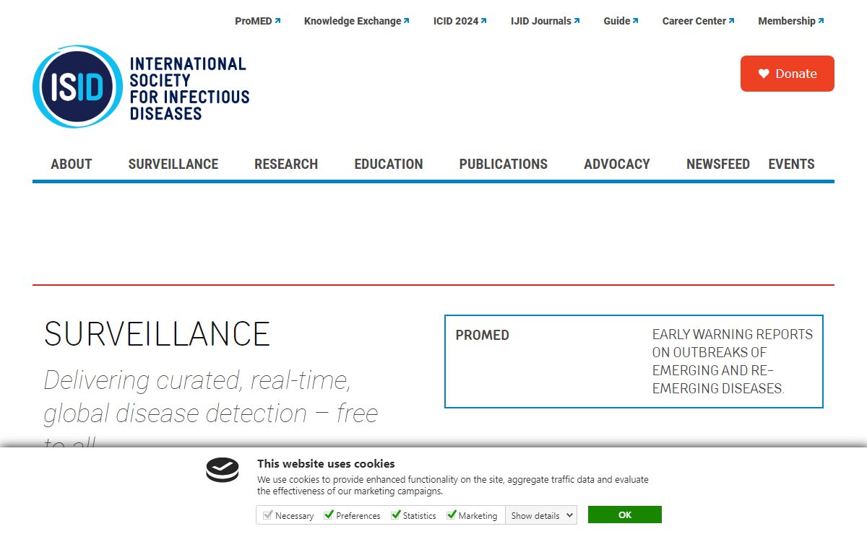Uncheck the Marketing cookies checkbox

coord(452,515)
